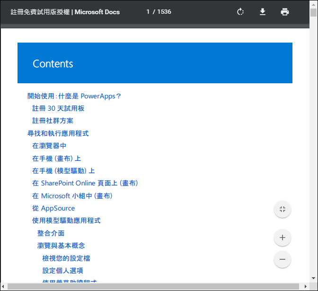The width and height of the screenshot is (318, 291).
Task: Open link 開始使用: 什麼是 PowerApps？
Action: (74, 96)
